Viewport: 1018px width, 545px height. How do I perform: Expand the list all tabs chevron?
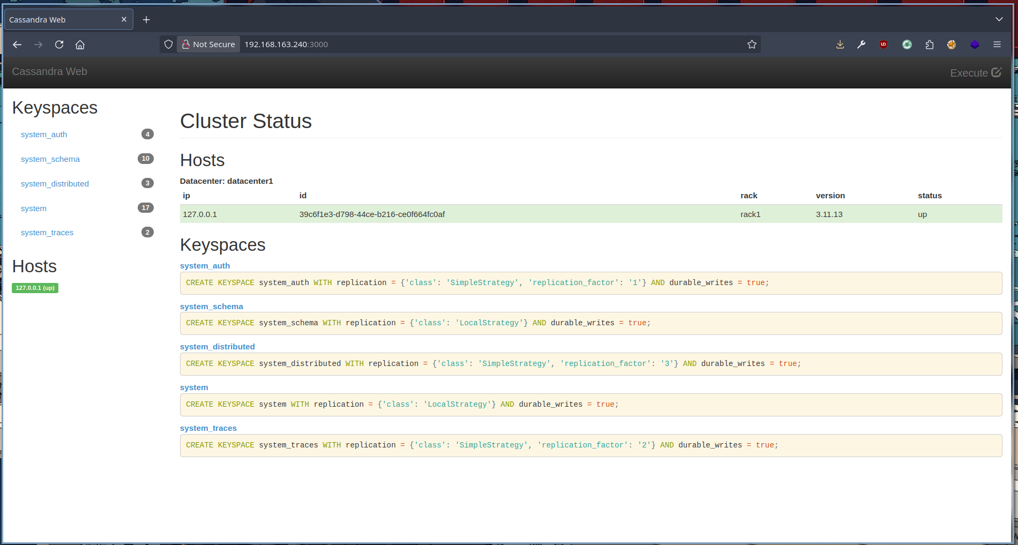point(999,19)
